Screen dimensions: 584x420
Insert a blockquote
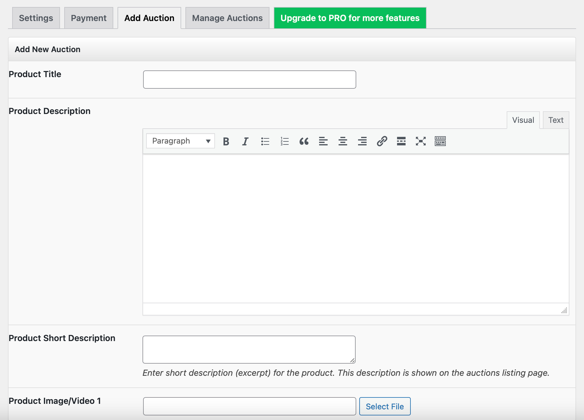tap(304, 141)
